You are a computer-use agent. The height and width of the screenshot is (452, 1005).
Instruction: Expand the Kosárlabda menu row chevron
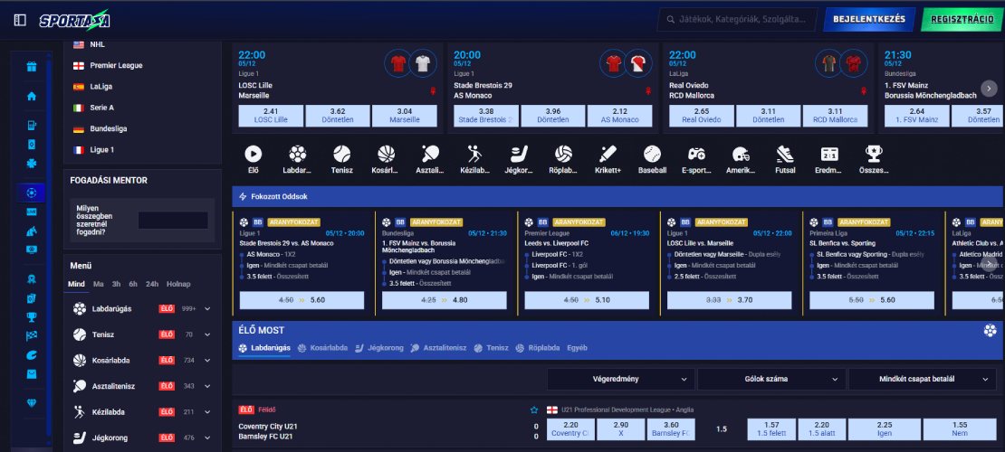207,361
